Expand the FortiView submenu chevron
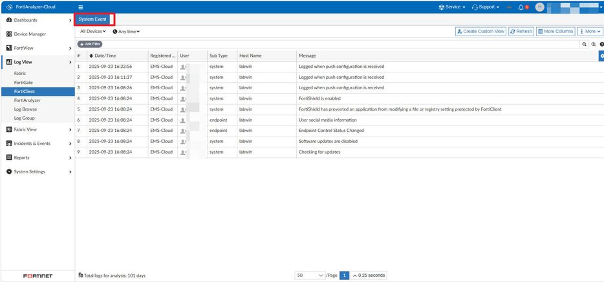The height and width of the screenshot is (282, 604). [70, 48]
